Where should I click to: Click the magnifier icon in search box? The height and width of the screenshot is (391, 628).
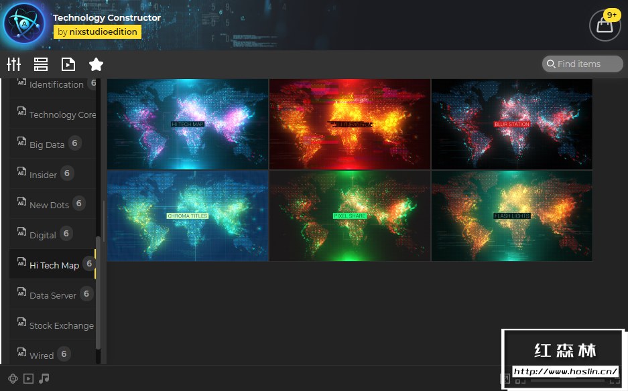coord(551,64)
